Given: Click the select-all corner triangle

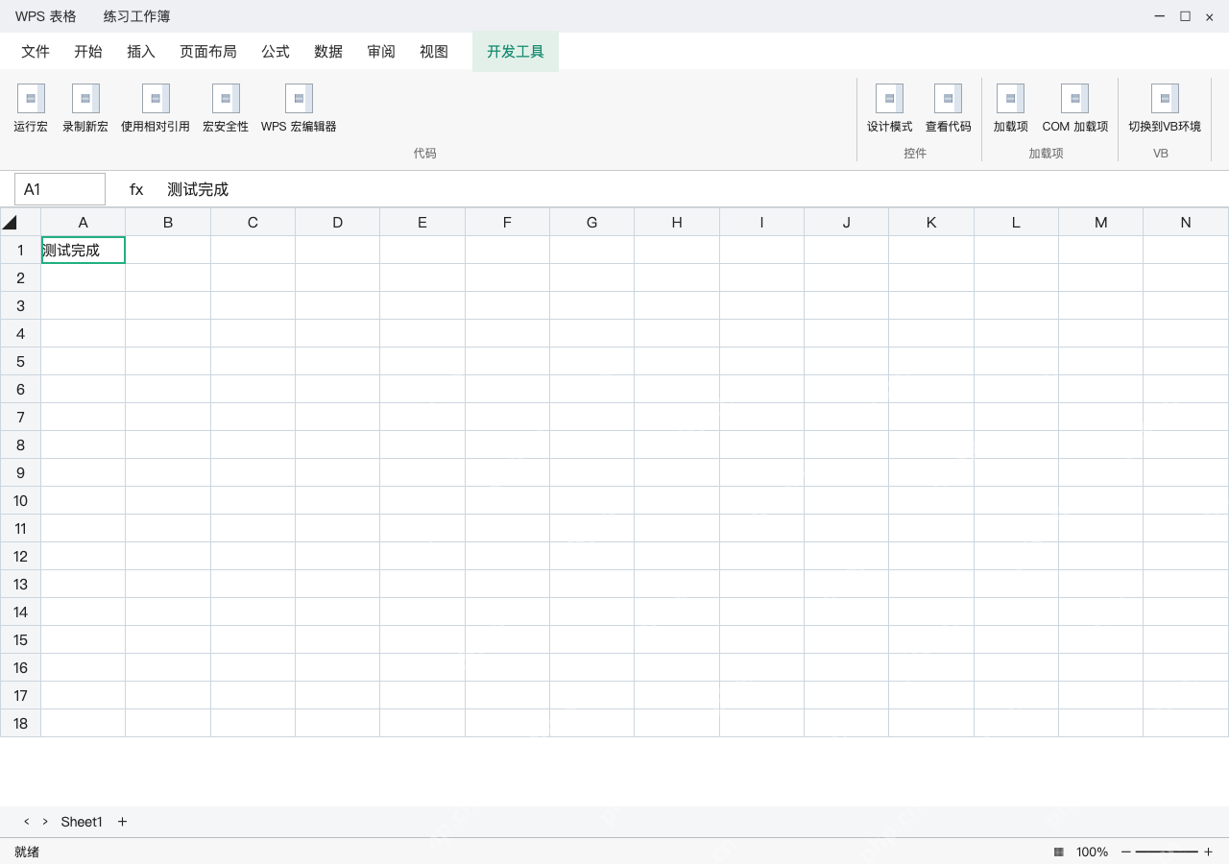Looking at the screenshot, I should [10, 223].
